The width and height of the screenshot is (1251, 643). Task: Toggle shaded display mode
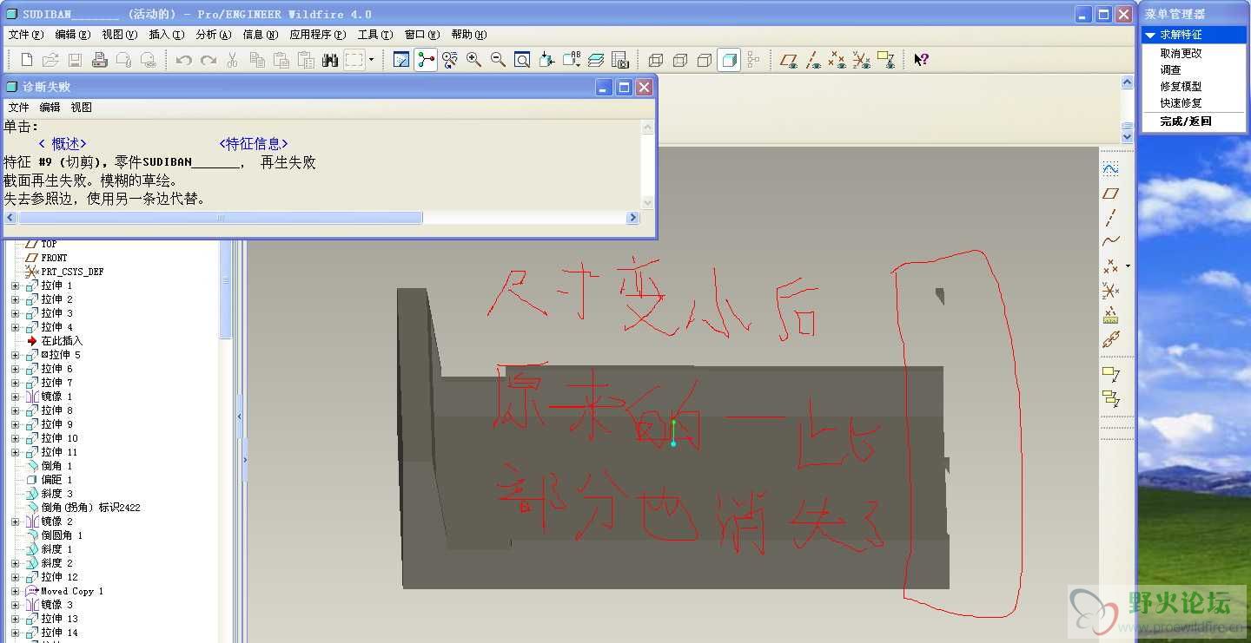coord(729,60)
